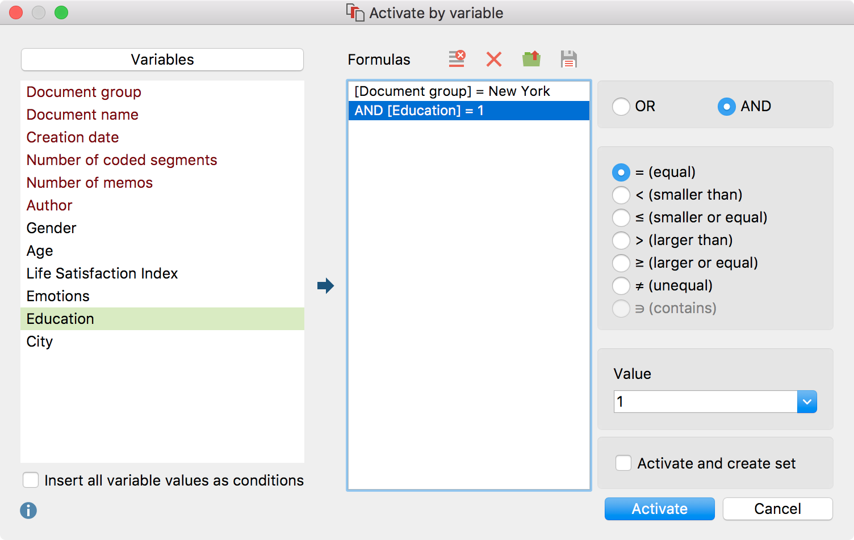Screen dimensions: 854x540
Task: Click the Value input field
Action: [705, 402]
